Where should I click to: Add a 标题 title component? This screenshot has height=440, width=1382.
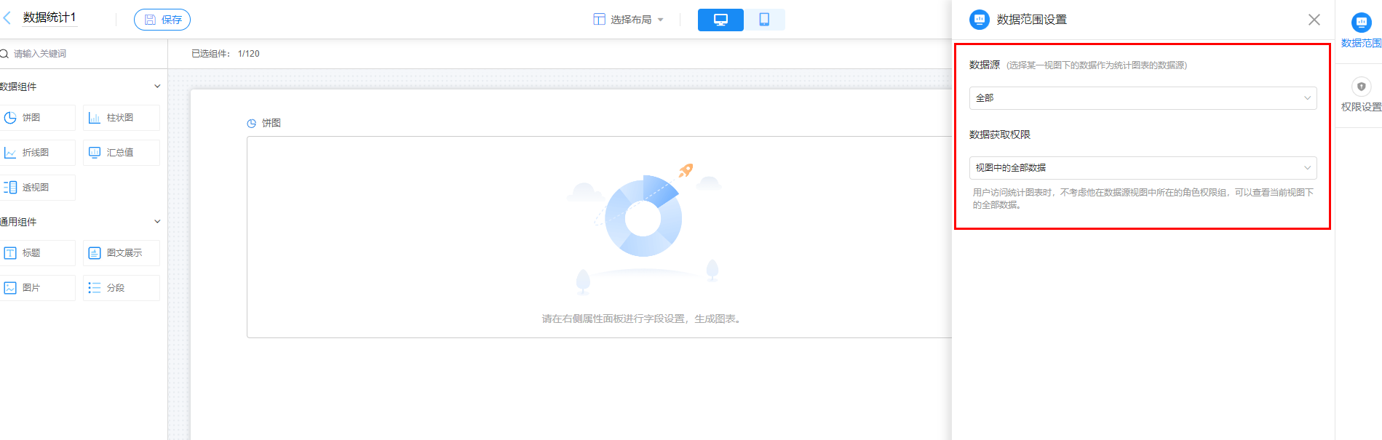(x=36, y=253)
